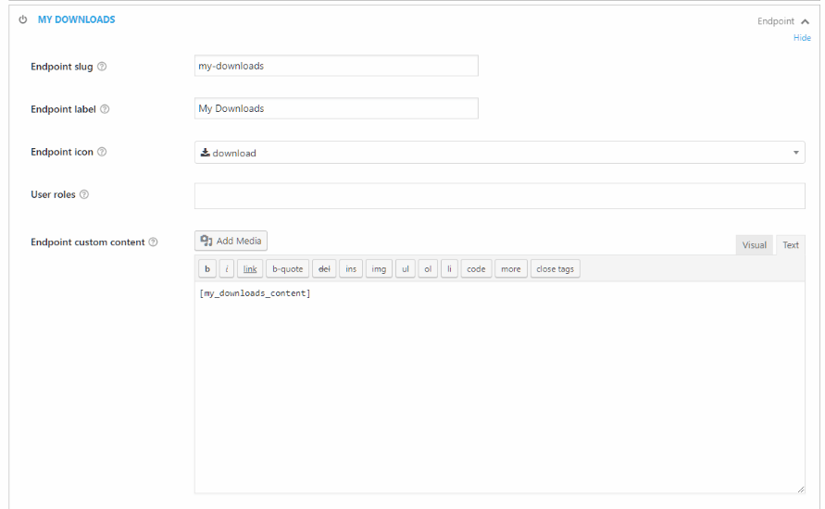
Task: Click the close tags button
Action: point(555,268)
